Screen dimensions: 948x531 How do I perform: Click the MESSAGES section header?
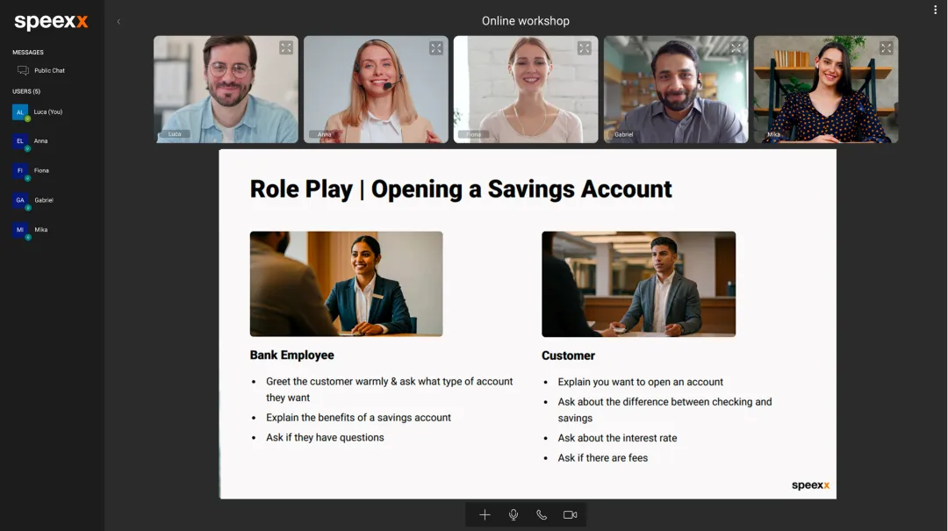[x=28, y=53]
